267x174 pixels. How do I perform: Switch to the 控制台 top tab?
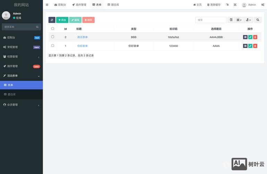(60, 5)
